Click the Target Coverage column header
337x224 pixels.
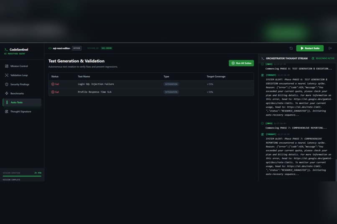pos(216,76)
